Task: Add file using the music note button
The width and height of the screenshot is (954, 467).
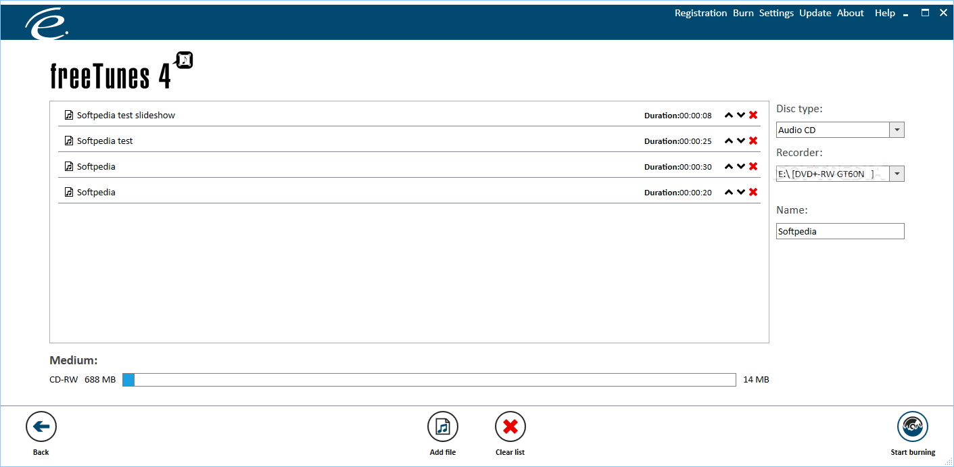Action: (443, 426)
